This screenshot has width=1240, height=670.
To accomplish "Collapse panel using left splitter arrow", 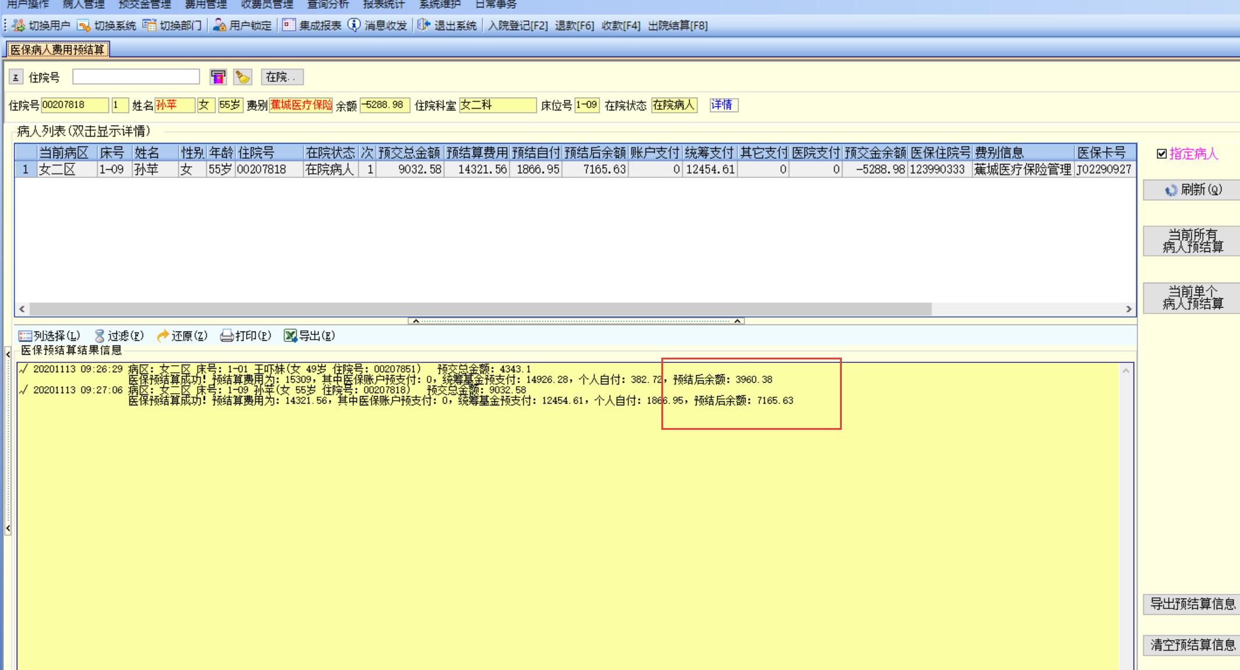I will point(8,354).
